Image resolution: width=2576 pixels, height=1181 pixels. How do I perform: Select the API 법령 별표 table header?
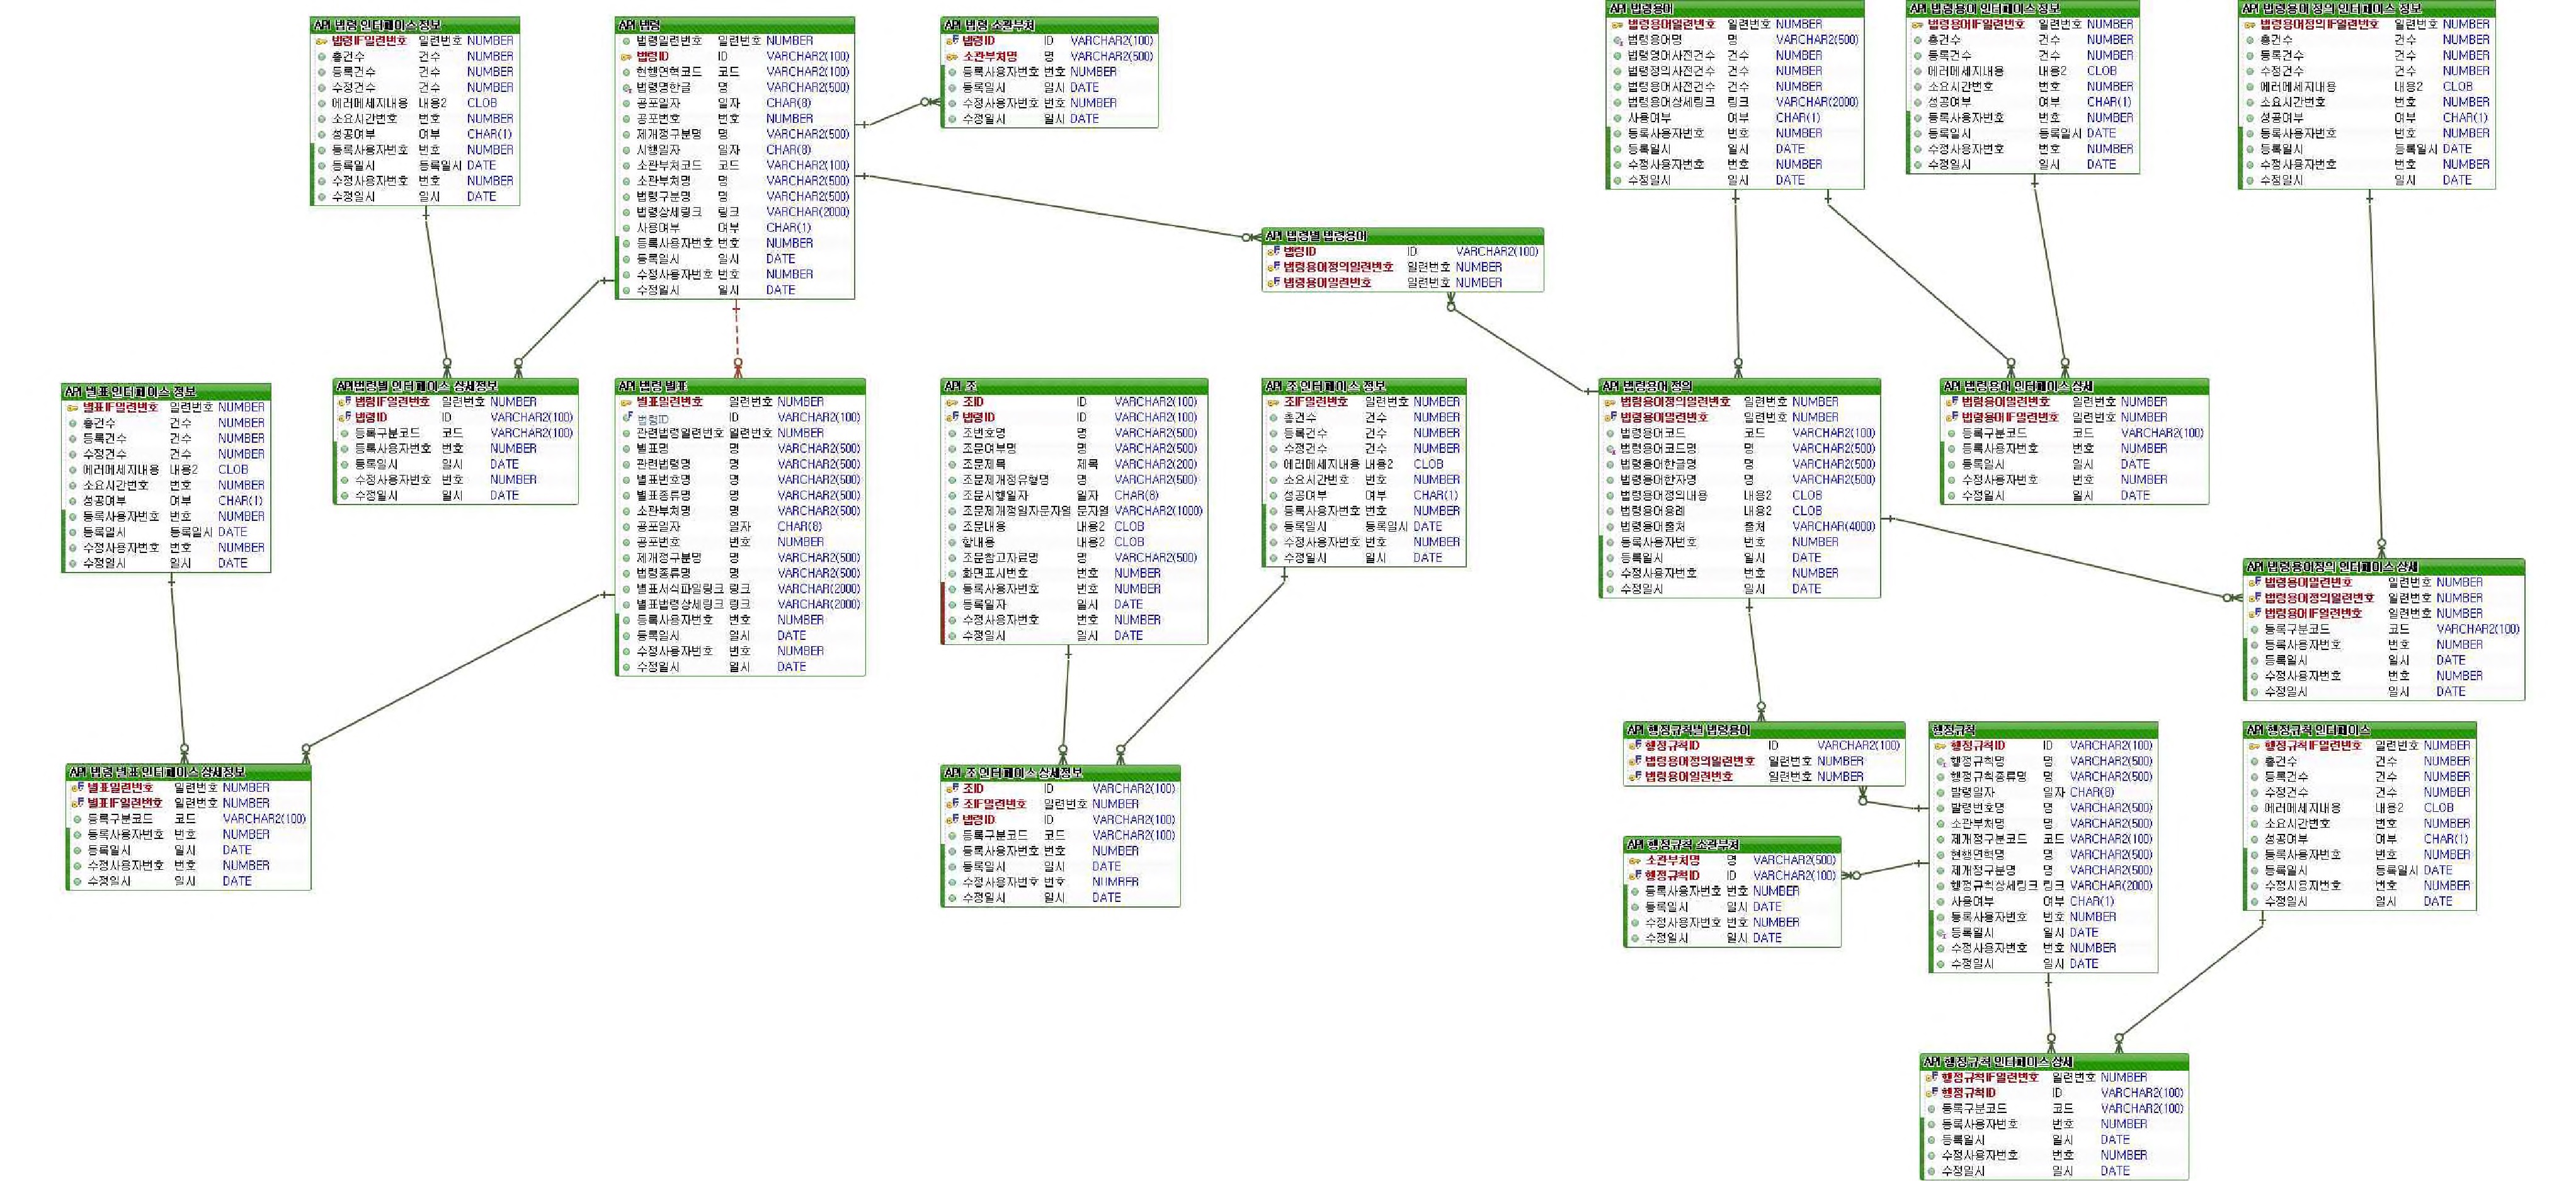[x=740, y=386]
